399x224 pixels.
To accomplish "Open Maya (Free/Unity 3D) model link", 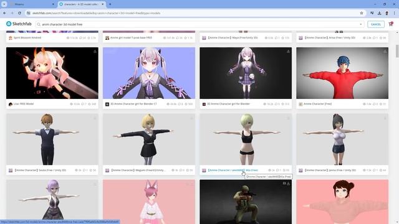I will click(233, 37).
